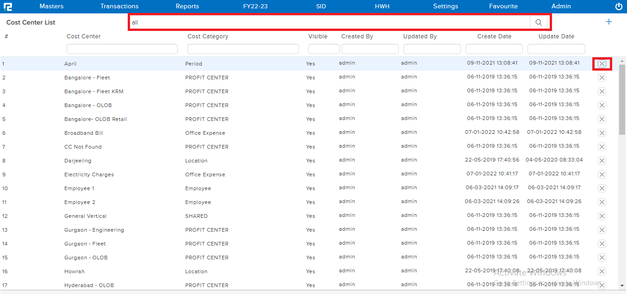Delete the General Vertical row
Viewport: 627px width, 294px height.
602,216
